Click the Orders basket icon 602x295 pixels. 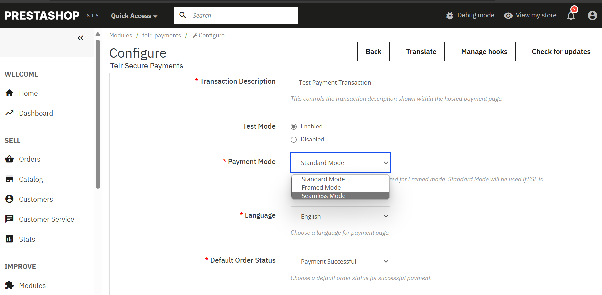9,159
